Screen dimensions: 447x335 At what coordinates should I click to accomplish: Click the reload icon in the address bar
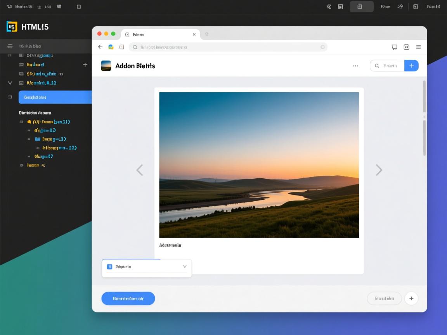pyautogui.click(x=322, y=47)
